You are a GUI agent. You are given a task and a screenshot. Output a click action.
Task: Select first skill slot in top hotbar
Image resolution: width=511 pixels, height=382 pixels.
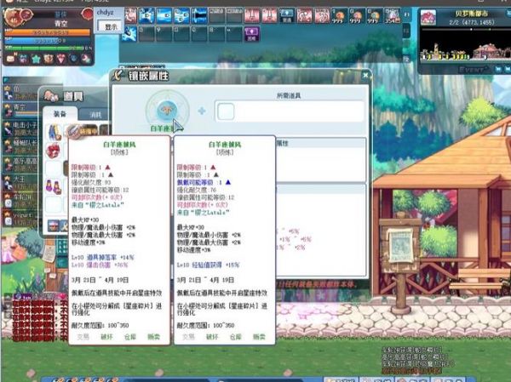[x=128, y=14]
